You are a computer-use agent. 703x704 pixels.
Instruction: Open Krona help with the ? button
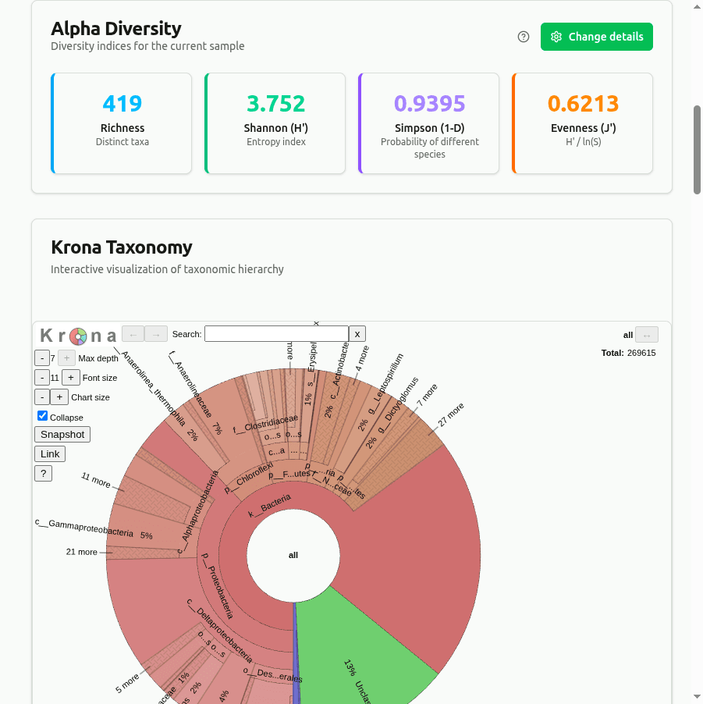(x=43, y=474)
